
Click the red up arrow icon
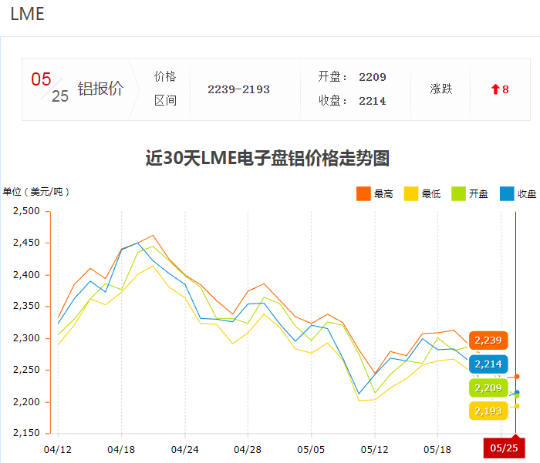495,89
